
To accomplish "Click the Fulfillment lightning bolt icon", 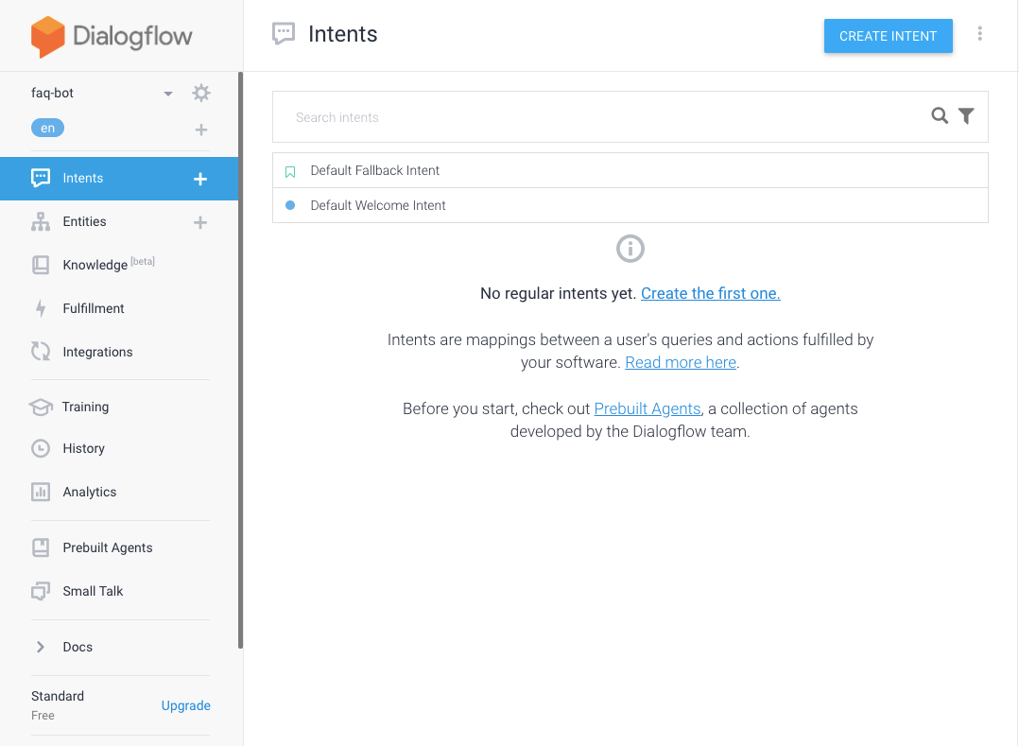I will [41, 308].
